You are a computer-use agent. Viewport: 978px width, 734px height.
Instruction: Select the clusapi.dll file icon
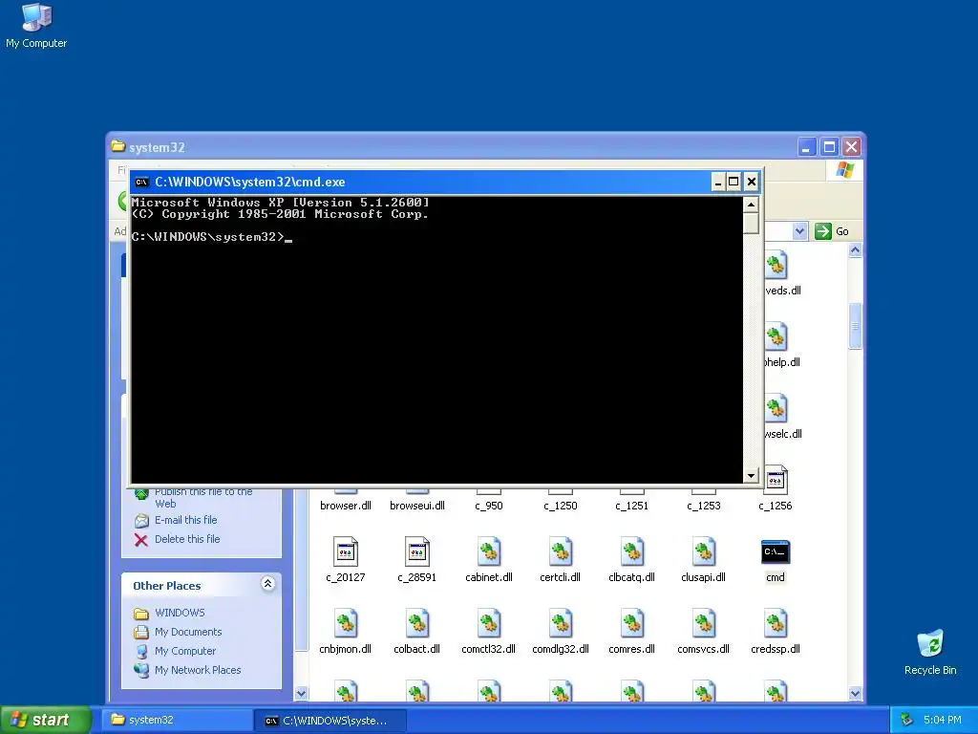[704, 551]
